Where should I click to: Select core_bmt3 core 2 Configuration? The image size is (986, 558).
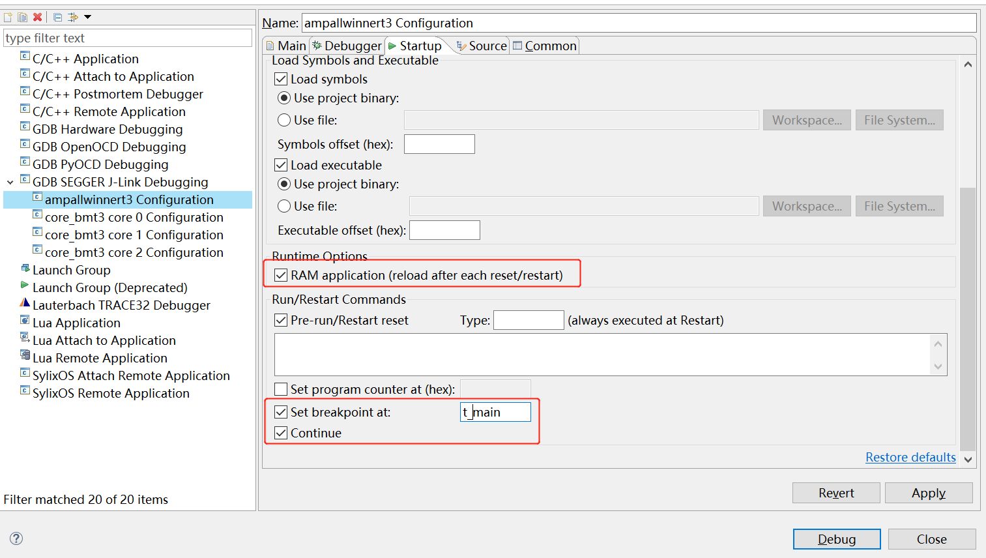pyautogui.click(x=134, y=252)
